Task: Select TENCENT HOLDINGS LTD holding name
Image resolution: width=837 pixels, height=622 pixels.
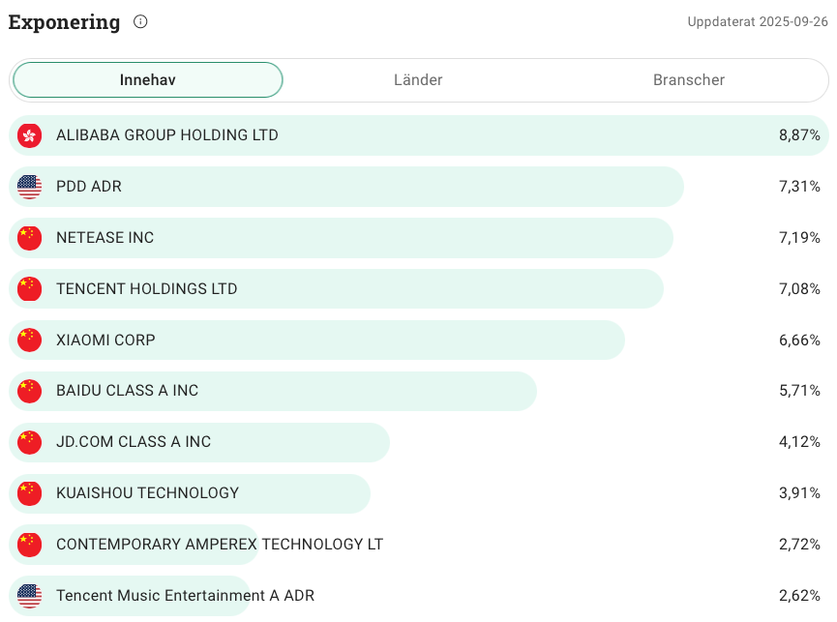Action: (x=147, y=289)
